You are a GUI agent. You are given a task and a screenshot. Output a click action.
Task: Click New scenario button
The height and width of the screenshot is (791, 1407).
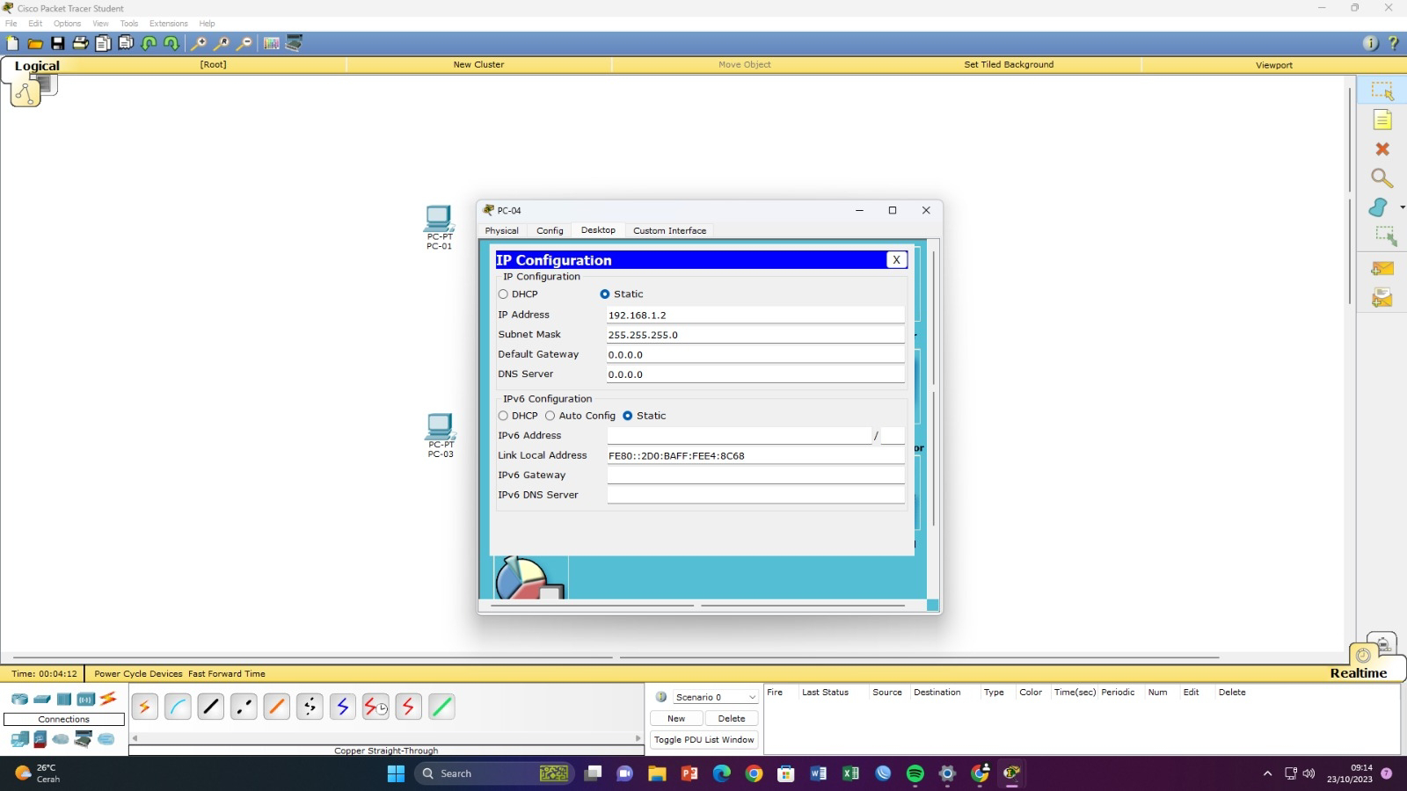tap(676, 718)
